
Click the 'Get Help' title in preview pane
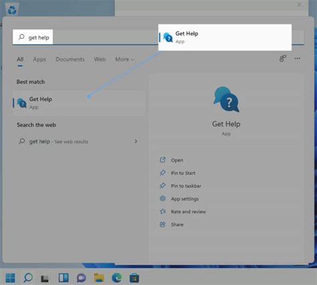pos(226,124)
